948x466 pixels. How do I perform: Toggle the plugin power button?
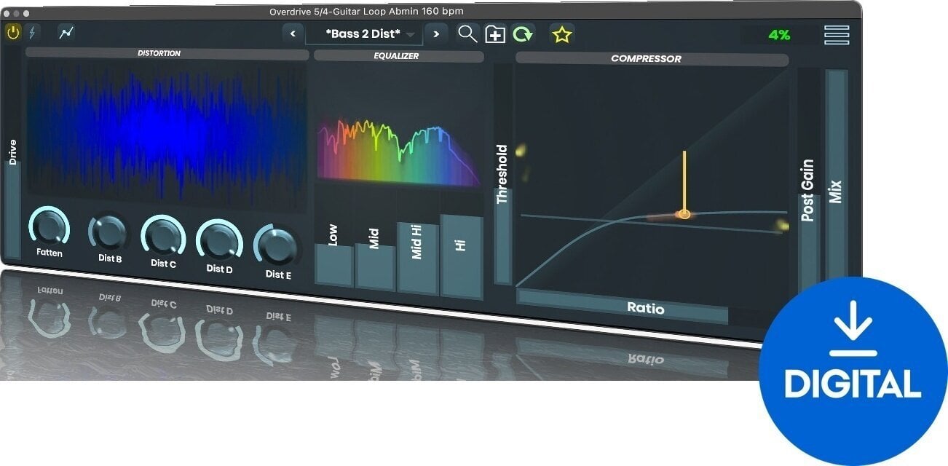tap(13, 32)
